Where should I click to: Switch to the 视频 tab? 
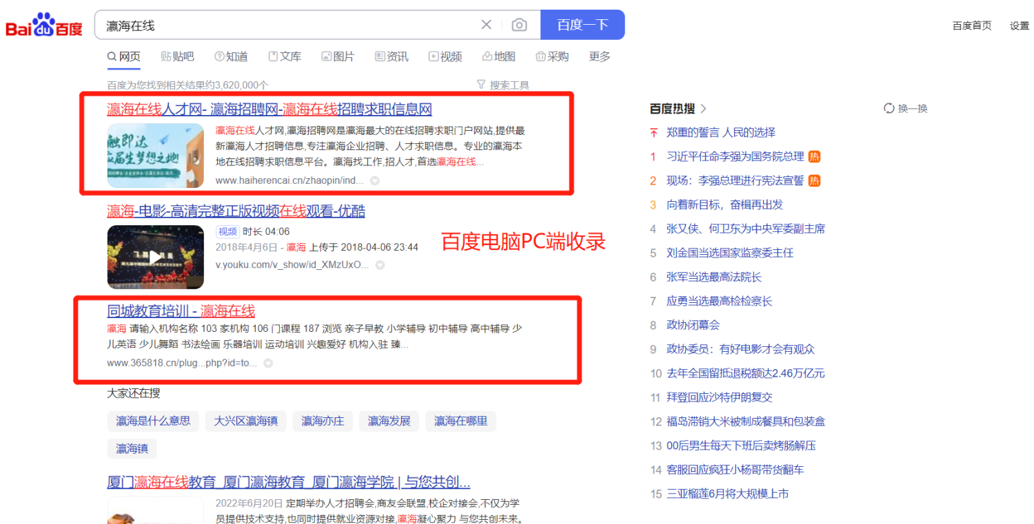click(445, 56)
